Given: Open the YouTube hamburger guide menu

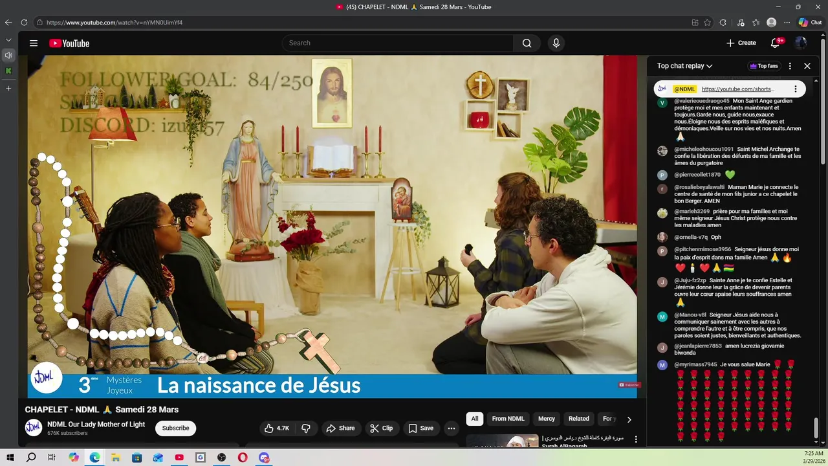Looking at the screenshot, I should tap(34, 43).
